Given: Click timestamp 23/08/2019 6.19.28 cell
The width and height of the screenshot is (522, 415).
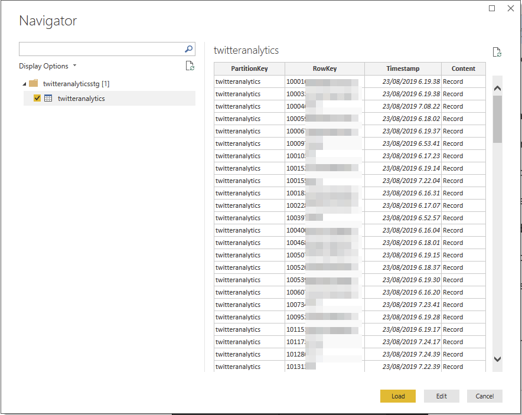Looking at the screenshot, I should pos(403,317).
